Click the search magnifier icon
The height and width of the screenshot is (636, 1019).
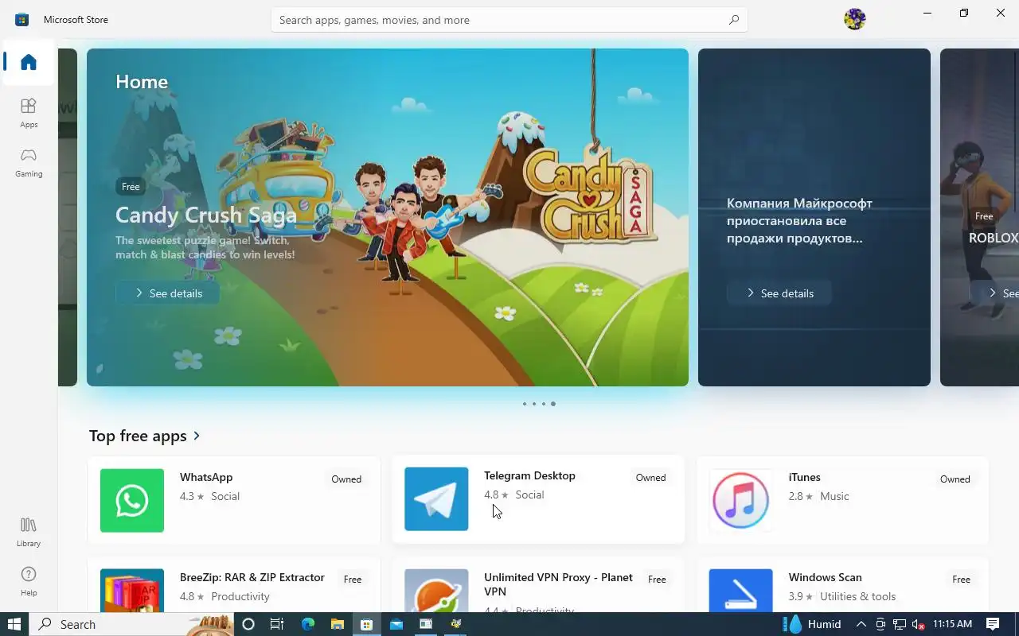coord(734,20)
